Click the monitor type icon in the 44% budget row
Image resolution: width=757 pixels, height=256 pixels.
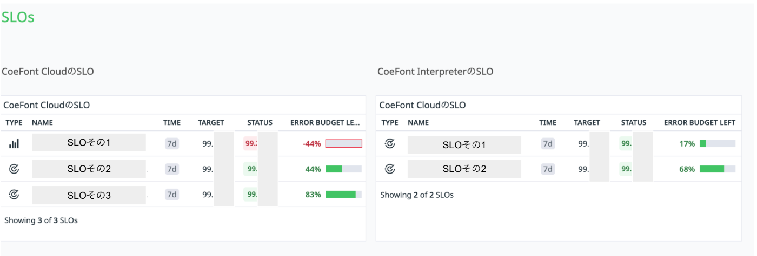tap(14, 169)
